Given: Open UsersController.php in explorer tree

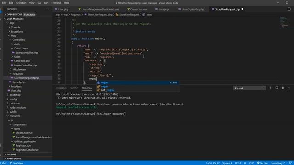Looking at the screenshot, I should (x=28, y=53).
